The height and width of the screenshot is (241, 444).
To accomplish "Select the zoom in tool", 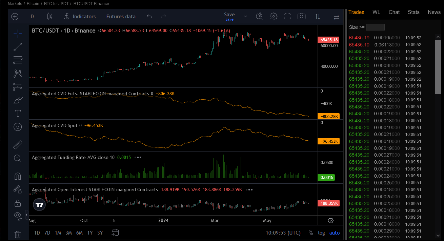I will pyautogui.click(x=18, y=158).
